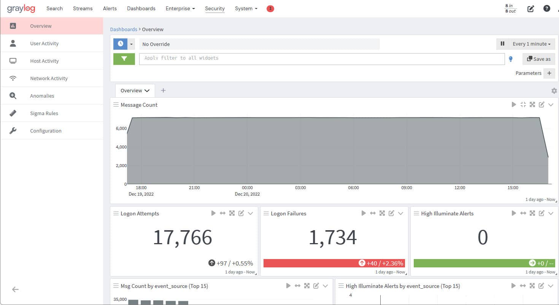Click the Graylog logo

[x=21, y=8]
